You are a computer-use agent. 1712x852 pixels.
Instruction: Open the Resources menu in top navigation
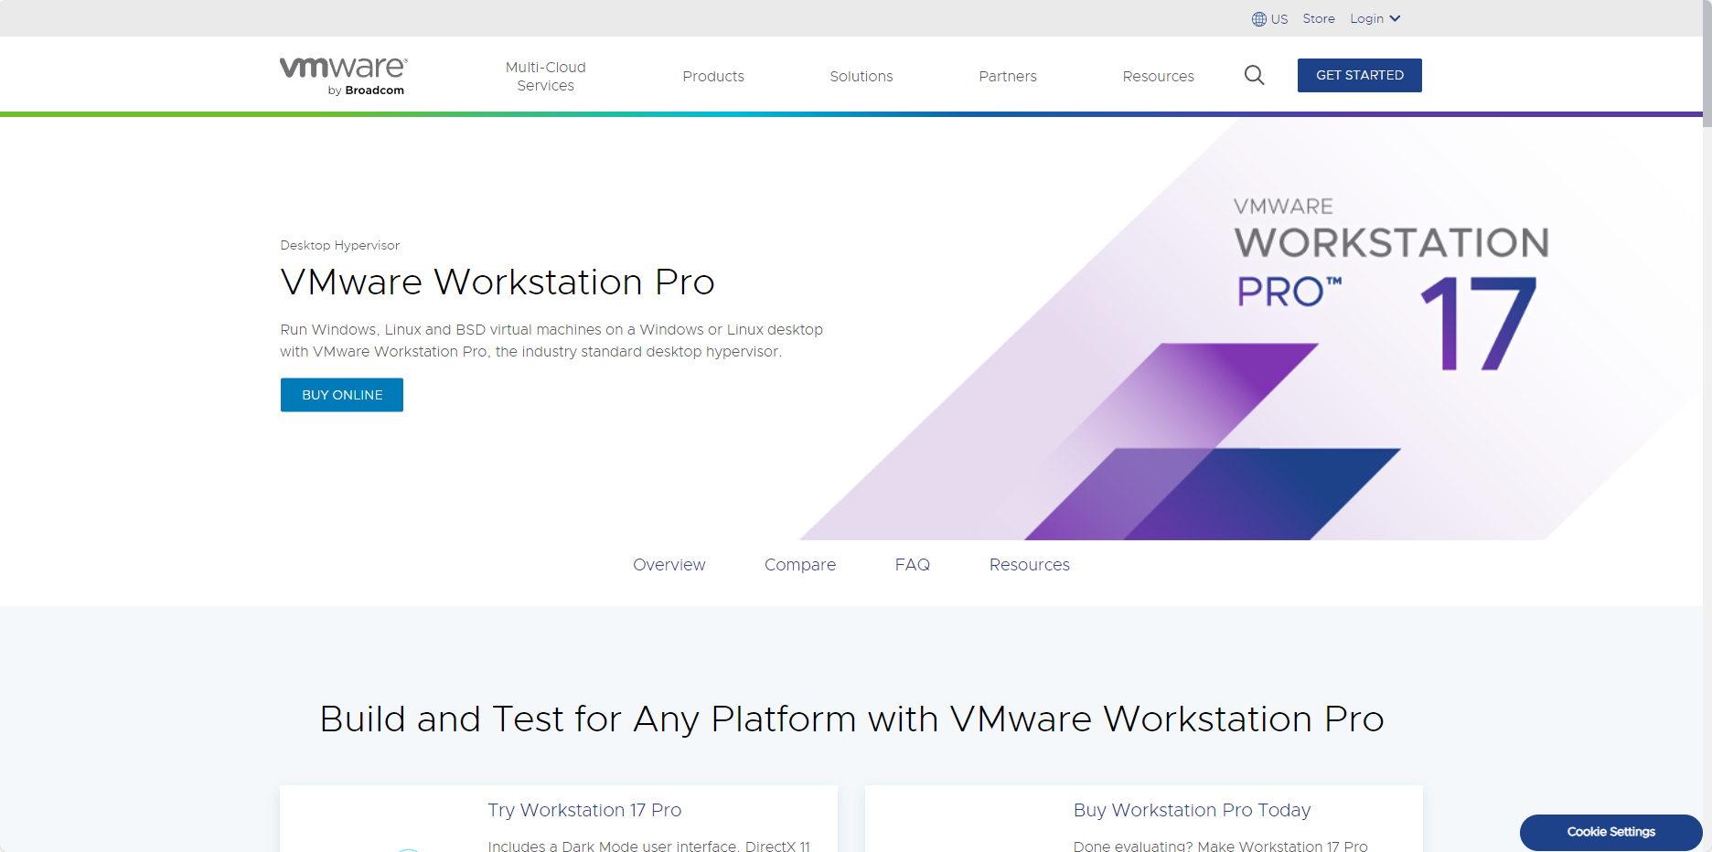(1159, 77)
